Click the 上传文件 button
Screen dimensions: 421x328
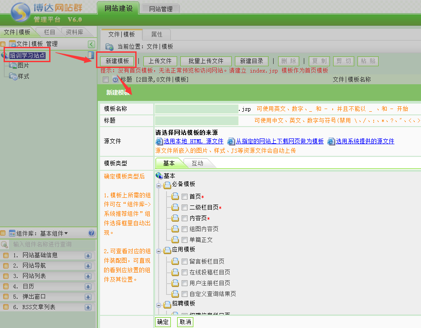pyautogui.click(x=160, y=61)
